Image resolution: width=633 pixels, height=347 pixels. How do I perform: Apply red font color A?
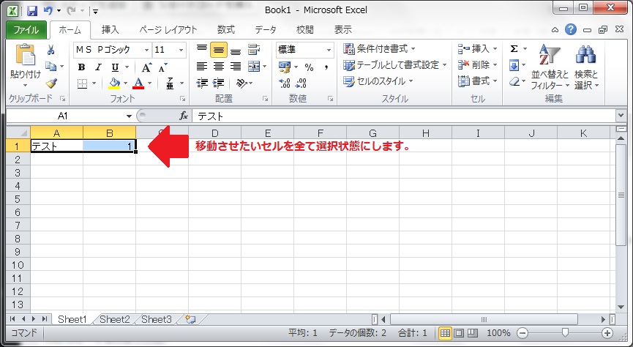[138, 83]
